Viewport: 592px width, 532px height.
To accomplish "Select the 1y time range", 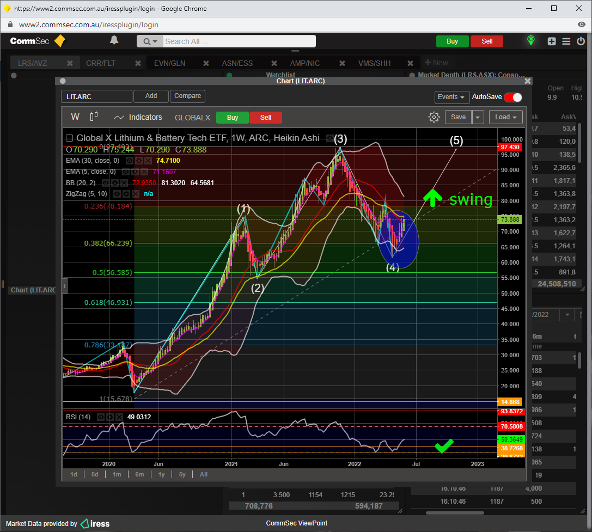I will tap(162, 475).
